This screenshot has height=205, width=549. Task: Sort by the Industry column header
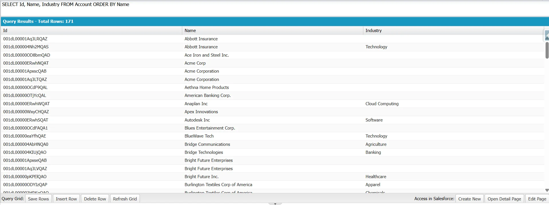point(453,31)
